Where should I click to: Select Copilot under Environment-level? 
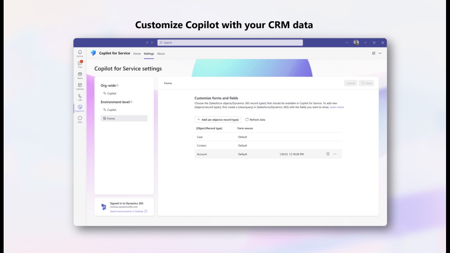pyautogui.click(x=124, y=110)
